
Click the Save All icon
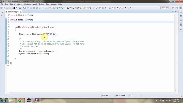coord(11,8)
